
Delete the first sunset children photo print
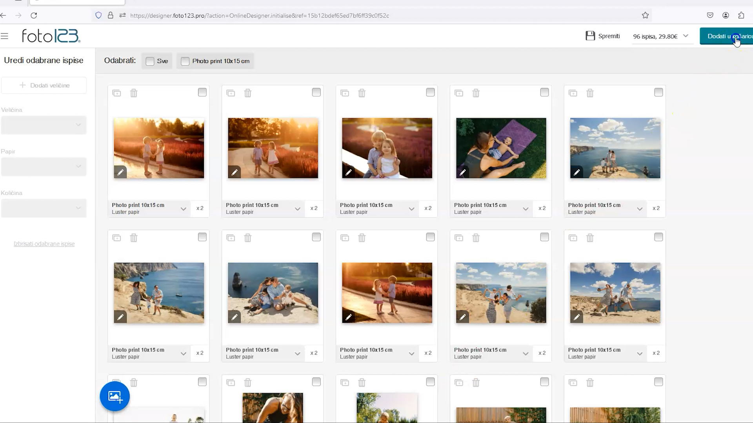coord(134,93)
